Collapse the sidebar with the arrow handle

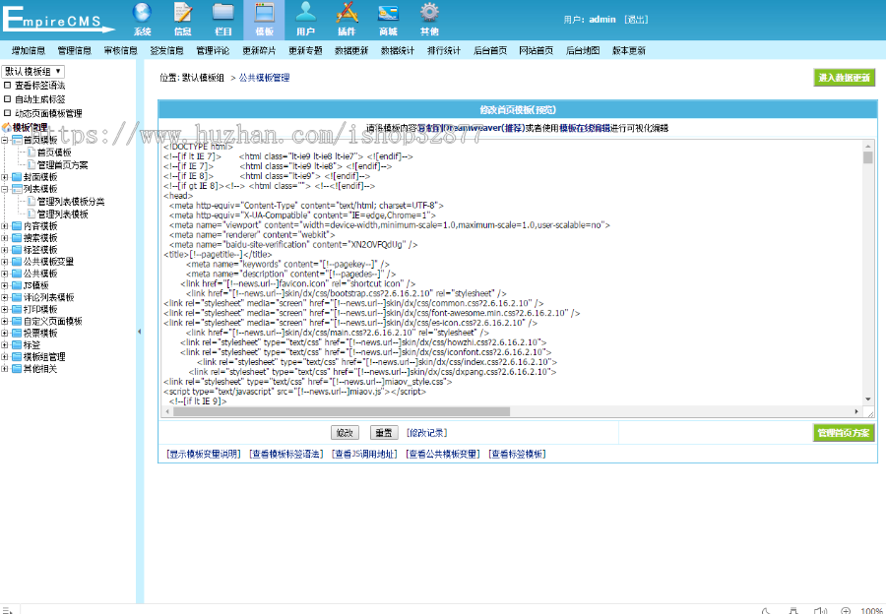tap(140, 332)
